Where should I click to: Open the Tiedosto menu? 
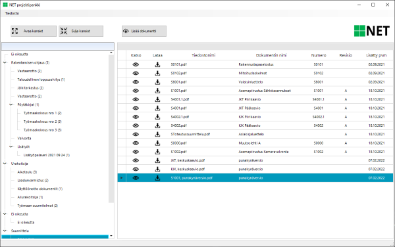pos(12,13)
